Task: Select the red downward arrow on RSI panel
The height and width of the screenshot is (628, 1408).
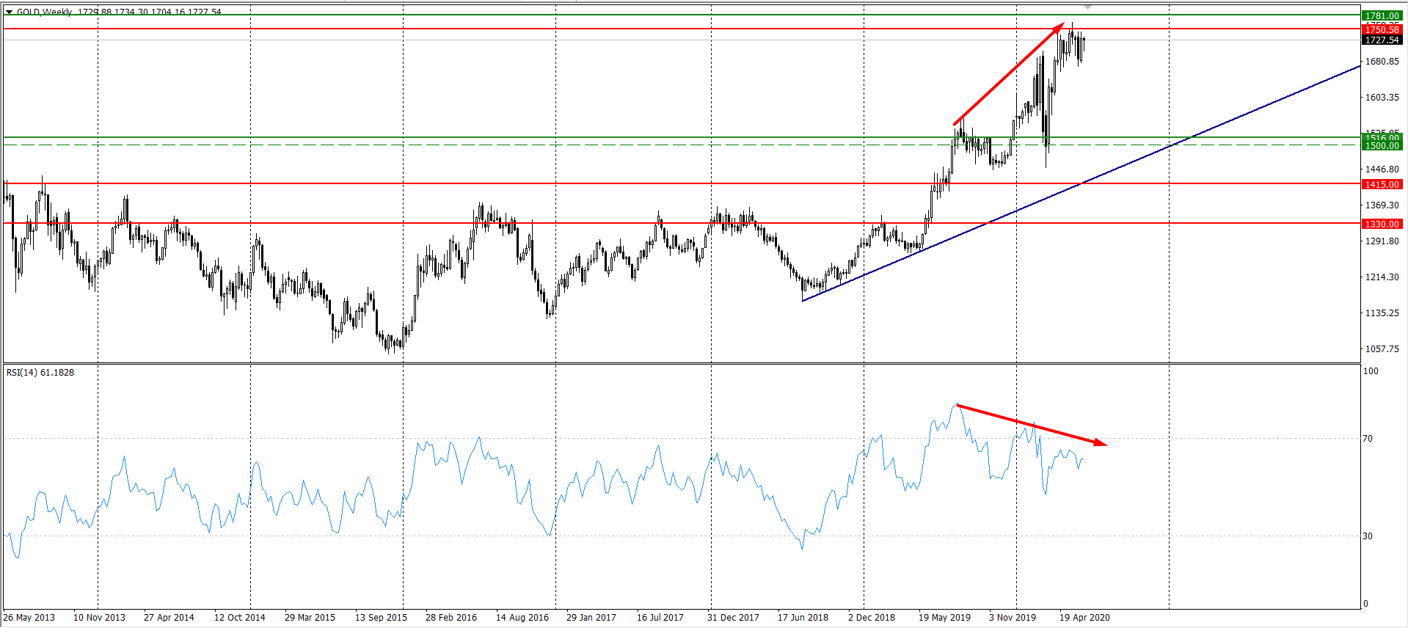Action: click(1031, 424)
